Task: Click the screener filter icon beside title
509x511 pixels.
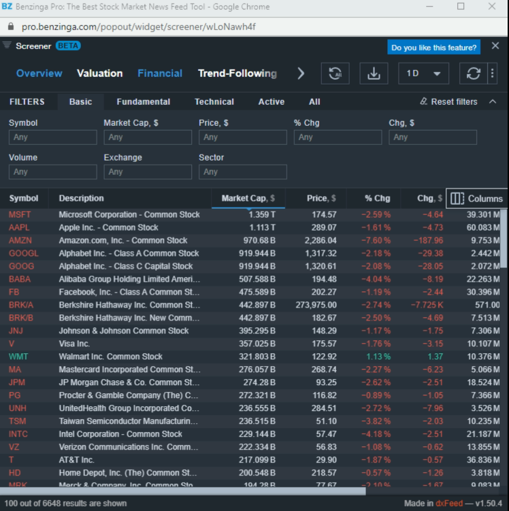Action: click(7, 46)
